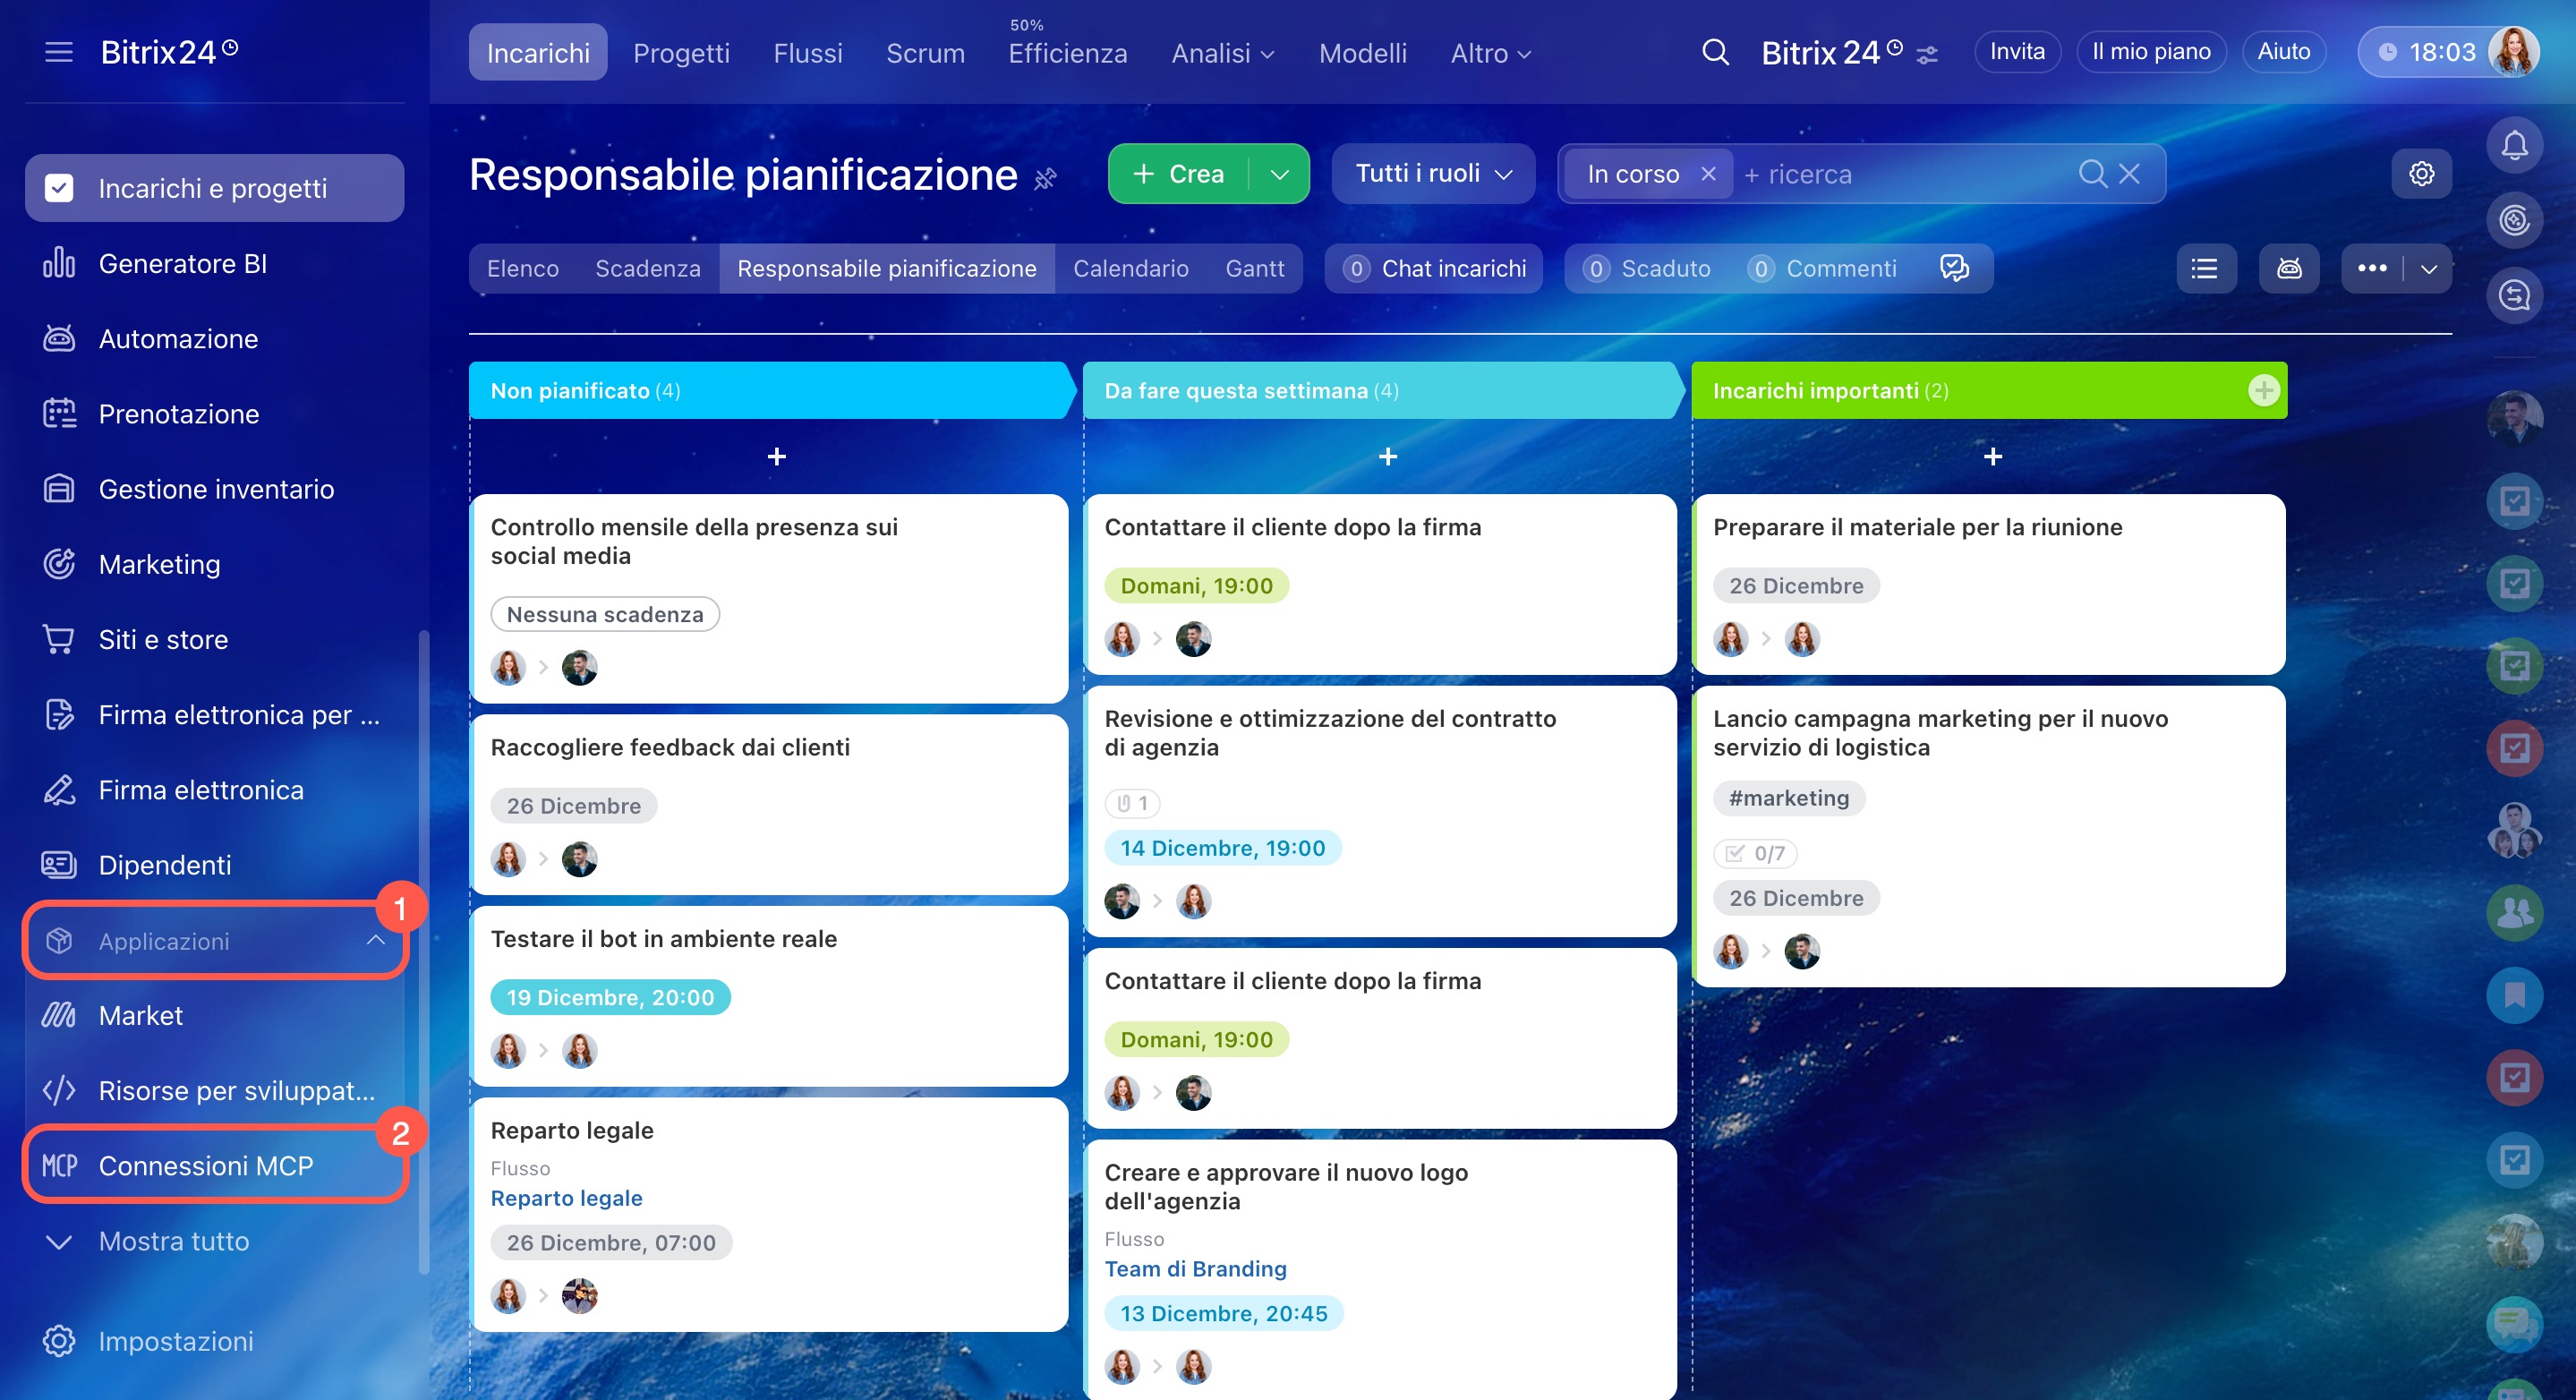Click the mark-all-read comments icon
This screenshot has height=1400, width=2576.
pyautogui.click(x=1953, y=268)
